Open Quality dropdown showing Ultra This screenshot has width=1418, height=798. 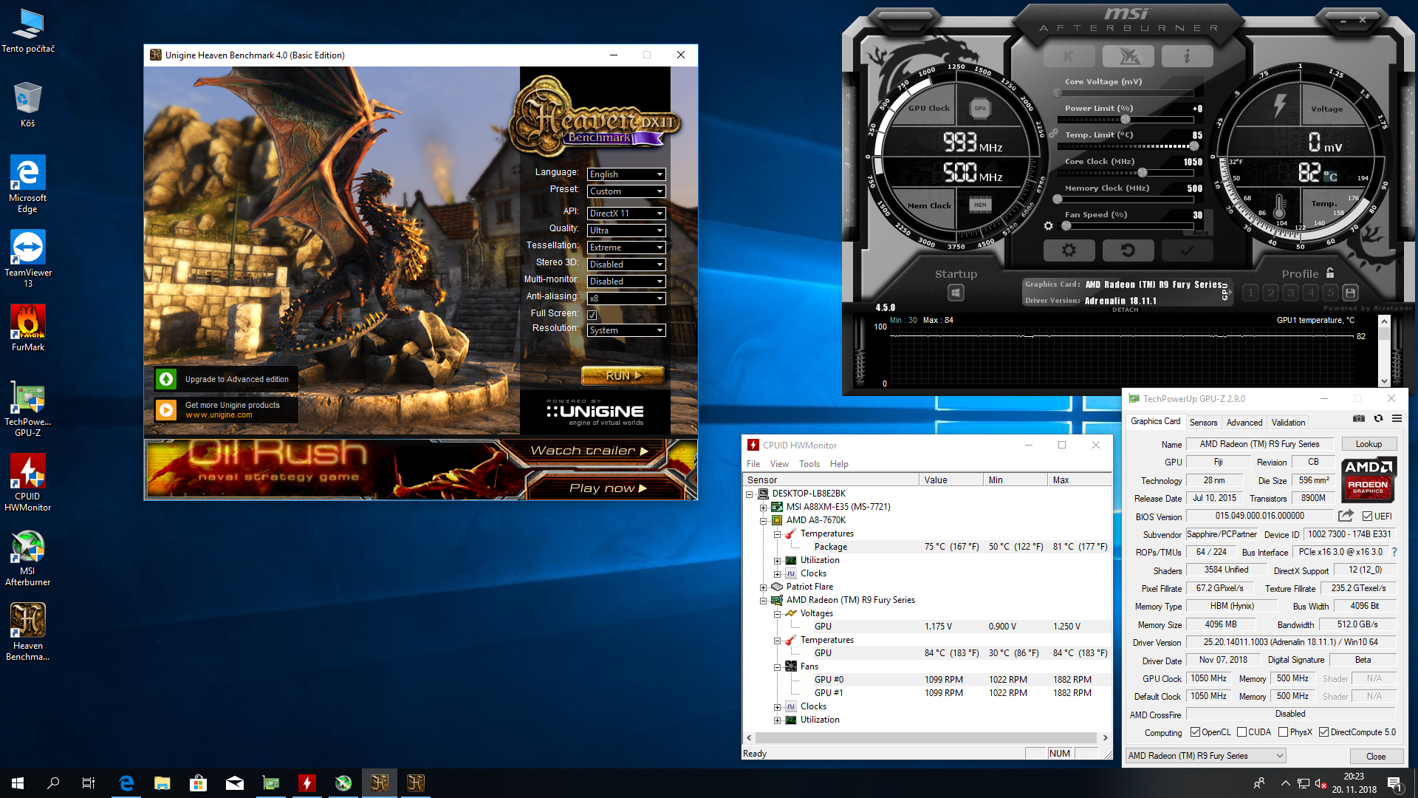626,231
